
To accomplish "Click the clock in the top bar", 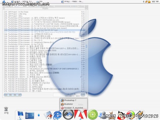I will [x=155, y=2].
